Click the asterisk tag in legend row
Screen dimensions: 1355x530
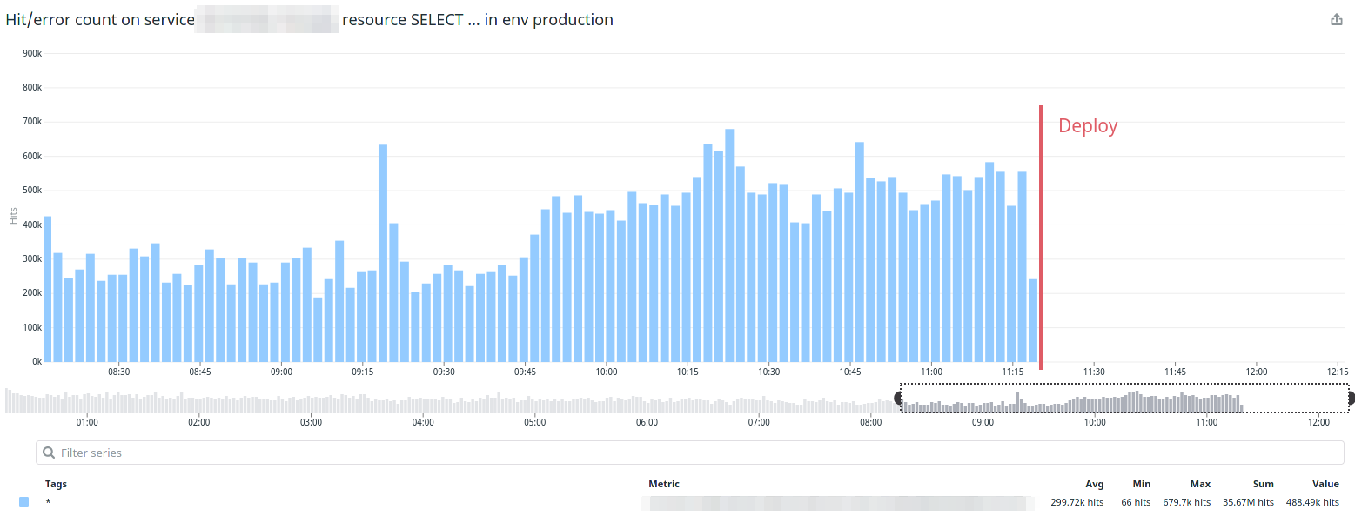coord(49,502)
